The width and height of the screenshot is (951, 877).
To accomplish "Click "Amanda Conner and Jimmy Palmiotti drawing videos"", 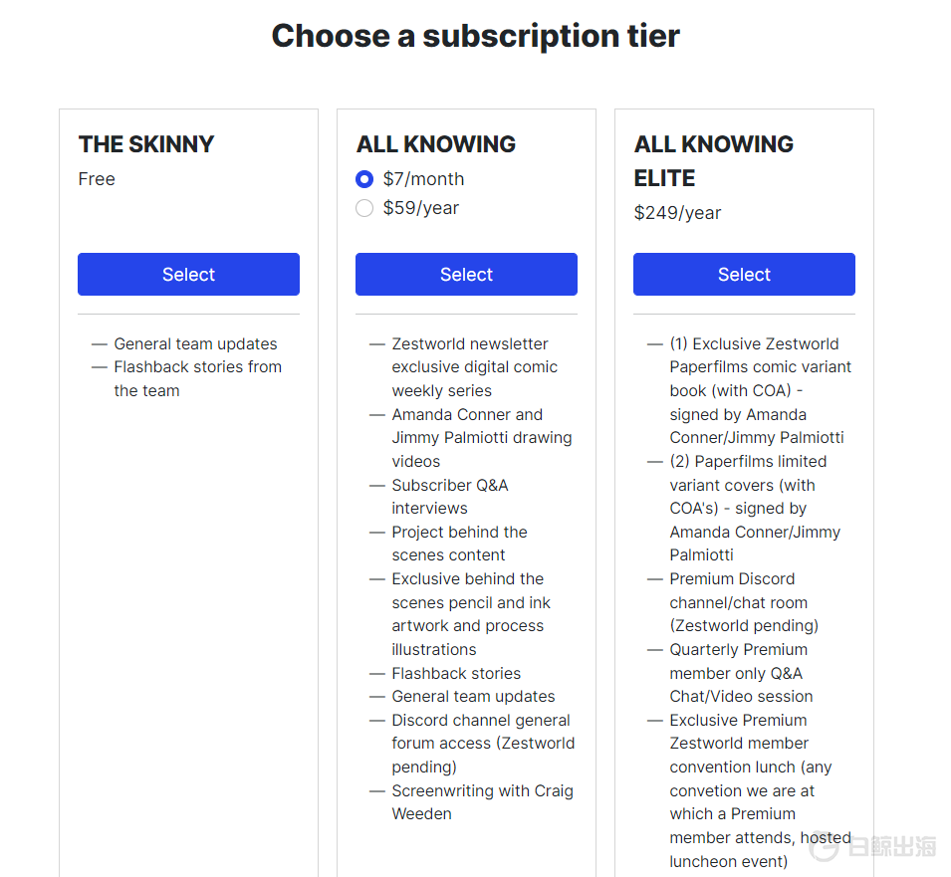I will 481,438.
